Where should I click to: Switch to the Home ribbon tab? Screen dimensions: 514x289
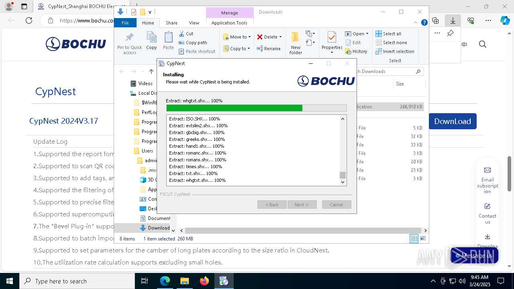148,23
